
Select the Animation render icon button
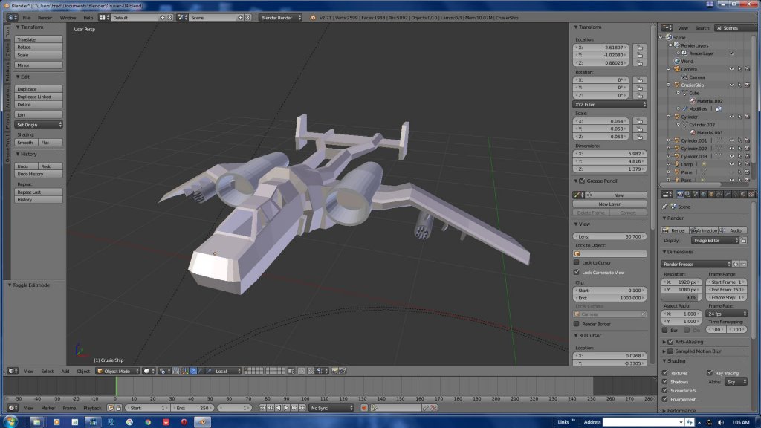(704, 230)
